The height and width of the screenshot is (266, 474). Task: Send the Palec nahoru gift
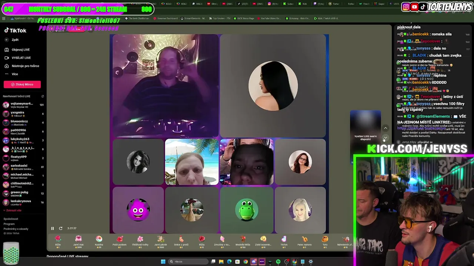tap(304, 241)
